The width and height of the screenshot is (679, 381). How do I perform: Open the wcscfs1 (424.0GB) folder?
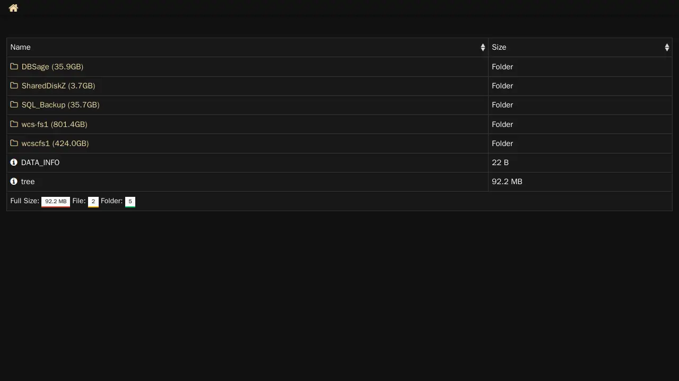click(55, 143)
